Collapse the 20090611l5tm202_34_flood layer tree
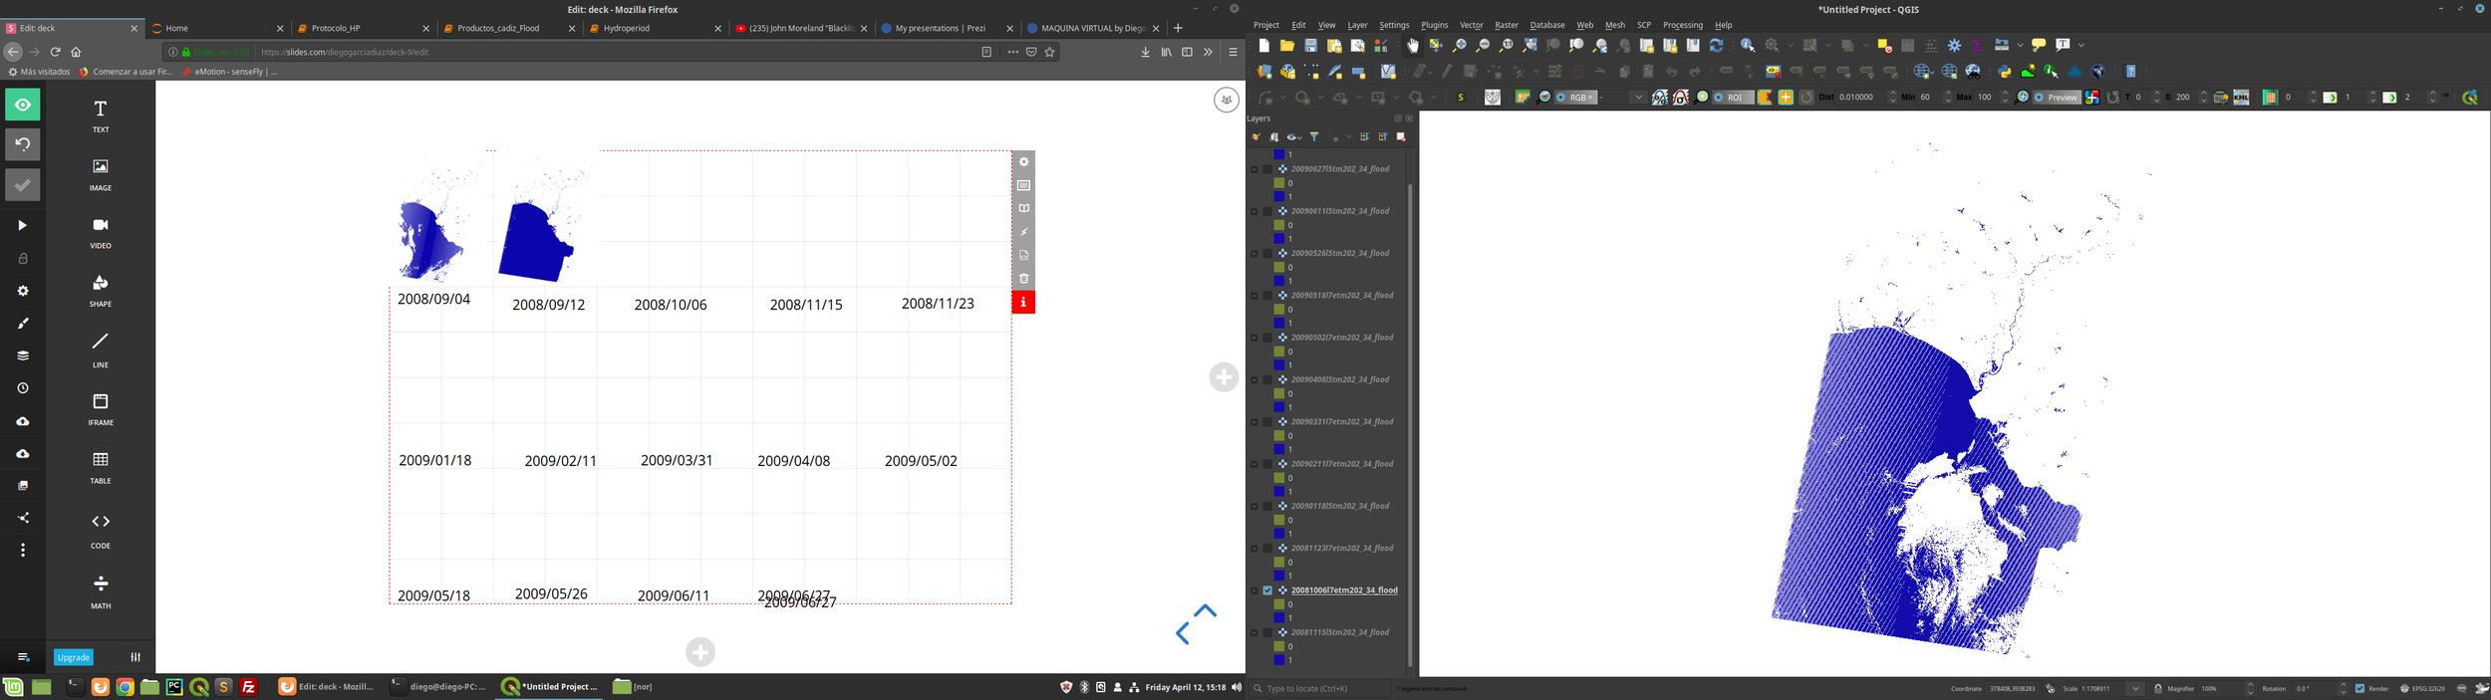The image size is (2491, 700). (x=1254, y=211)
